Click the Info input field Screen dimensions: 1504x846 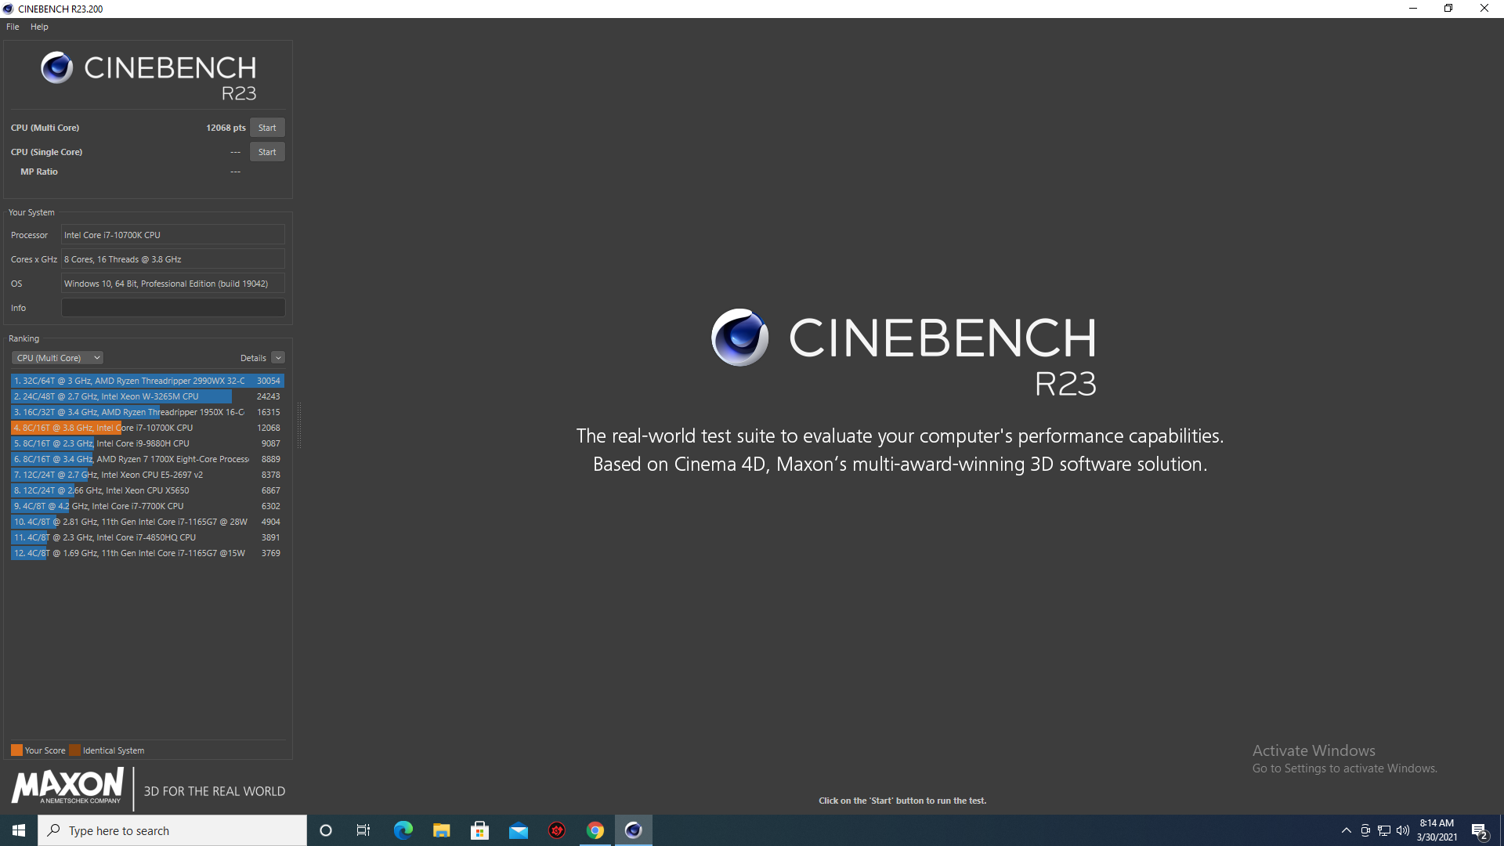[173, 308]
